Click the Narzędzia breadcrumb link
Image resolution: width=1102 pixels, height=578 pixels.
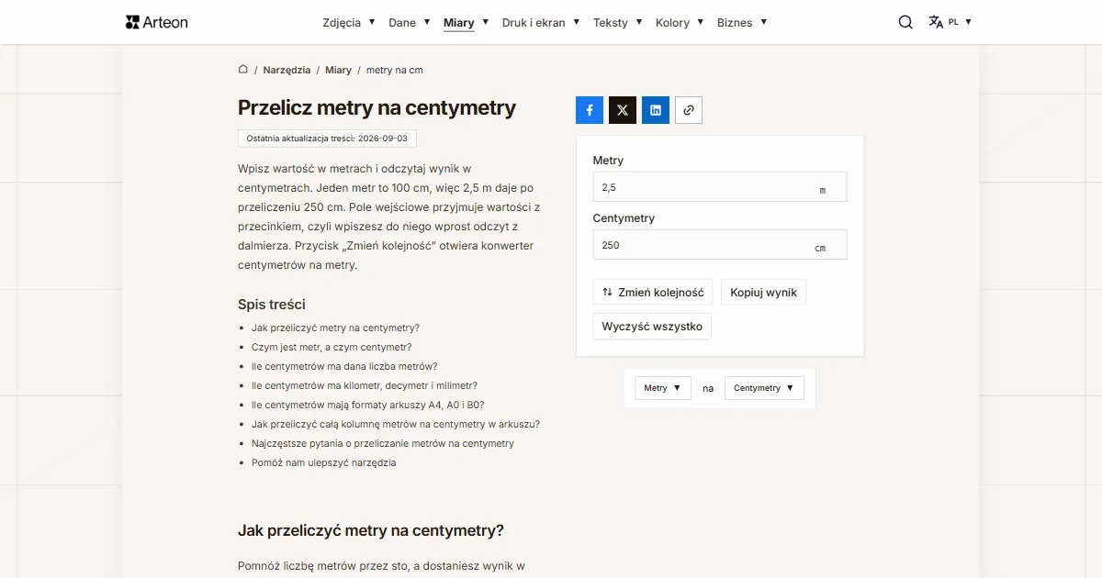287,70
